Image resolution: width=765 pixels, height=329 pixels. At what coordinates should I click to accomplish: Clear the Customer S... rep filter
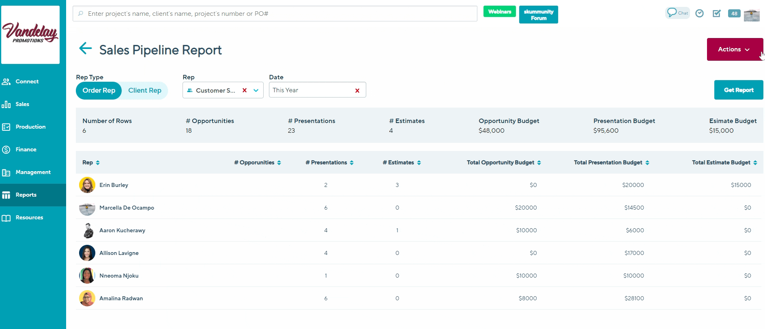click(x=245, y=90)
